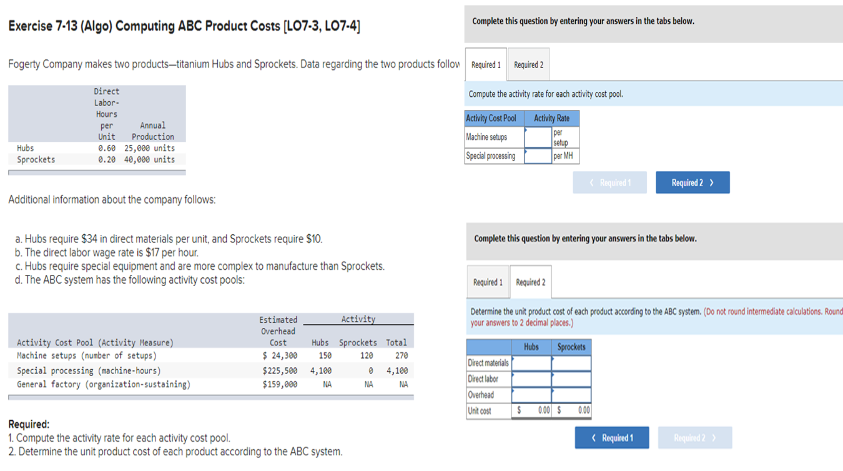Viewport: 843px width, 471px height.
Task: Click the Sprockets column header
Action: [571, 347]
